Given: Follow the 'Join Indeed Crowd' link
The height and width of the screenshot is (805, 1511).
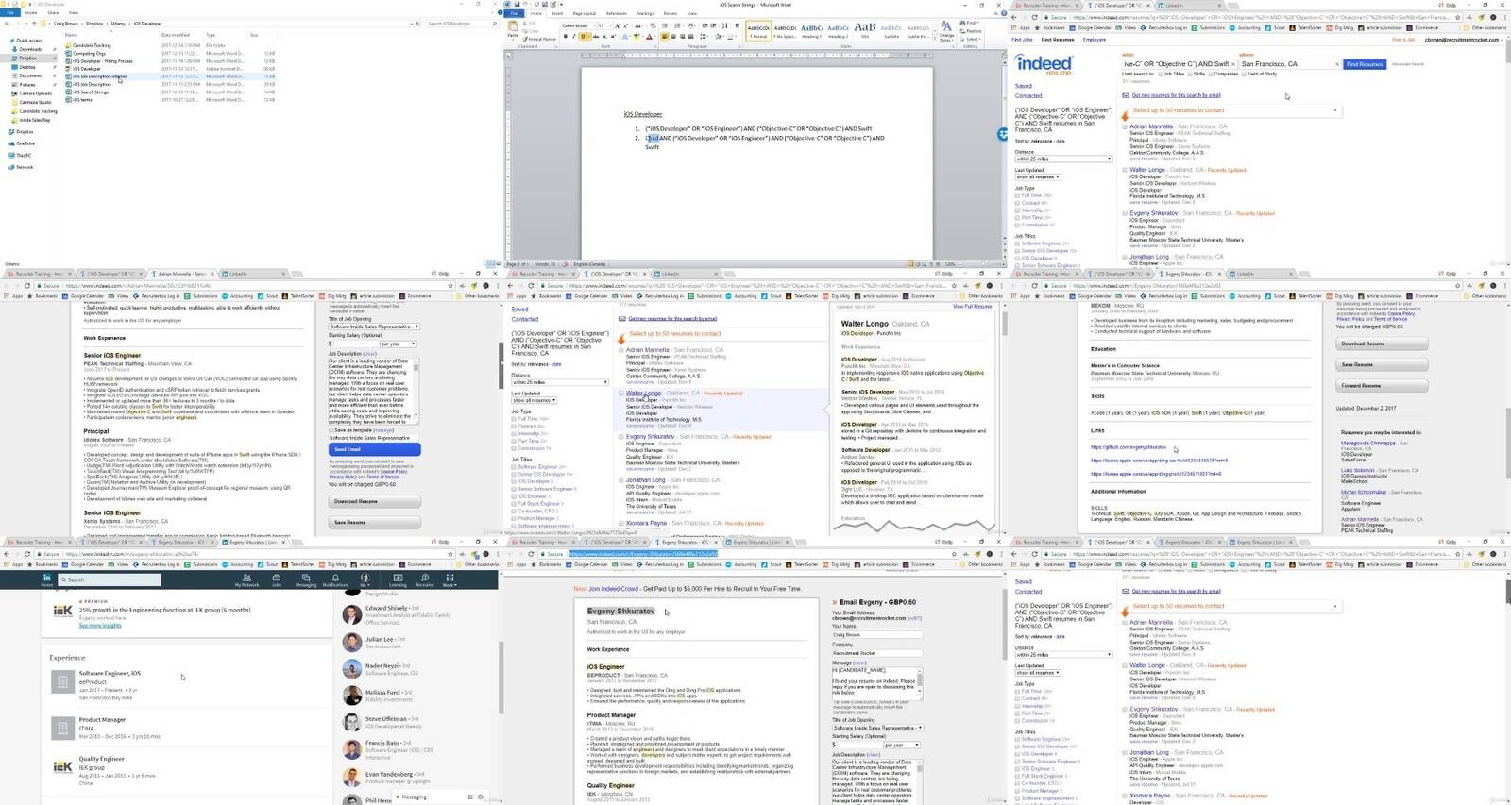Looking at the screenshot, I should (x=614, y=589).
